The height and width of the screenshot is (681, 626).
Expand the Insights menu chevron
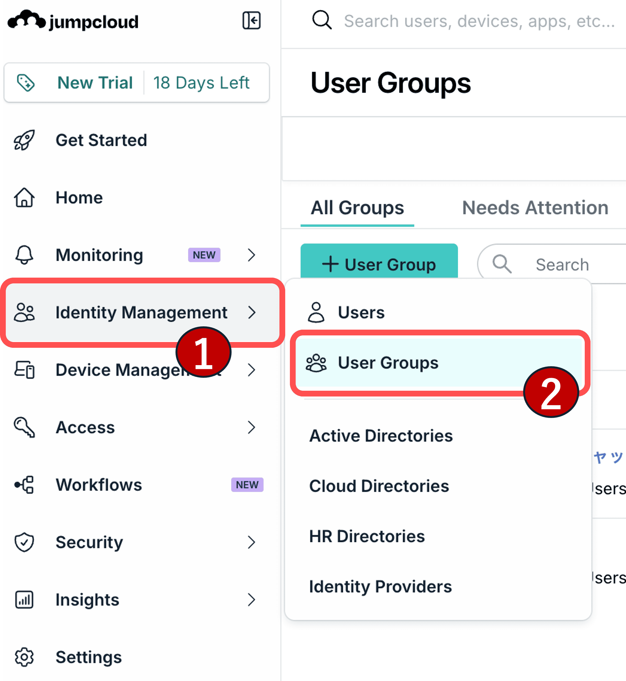pyautogui.click(x=251, y=600)
